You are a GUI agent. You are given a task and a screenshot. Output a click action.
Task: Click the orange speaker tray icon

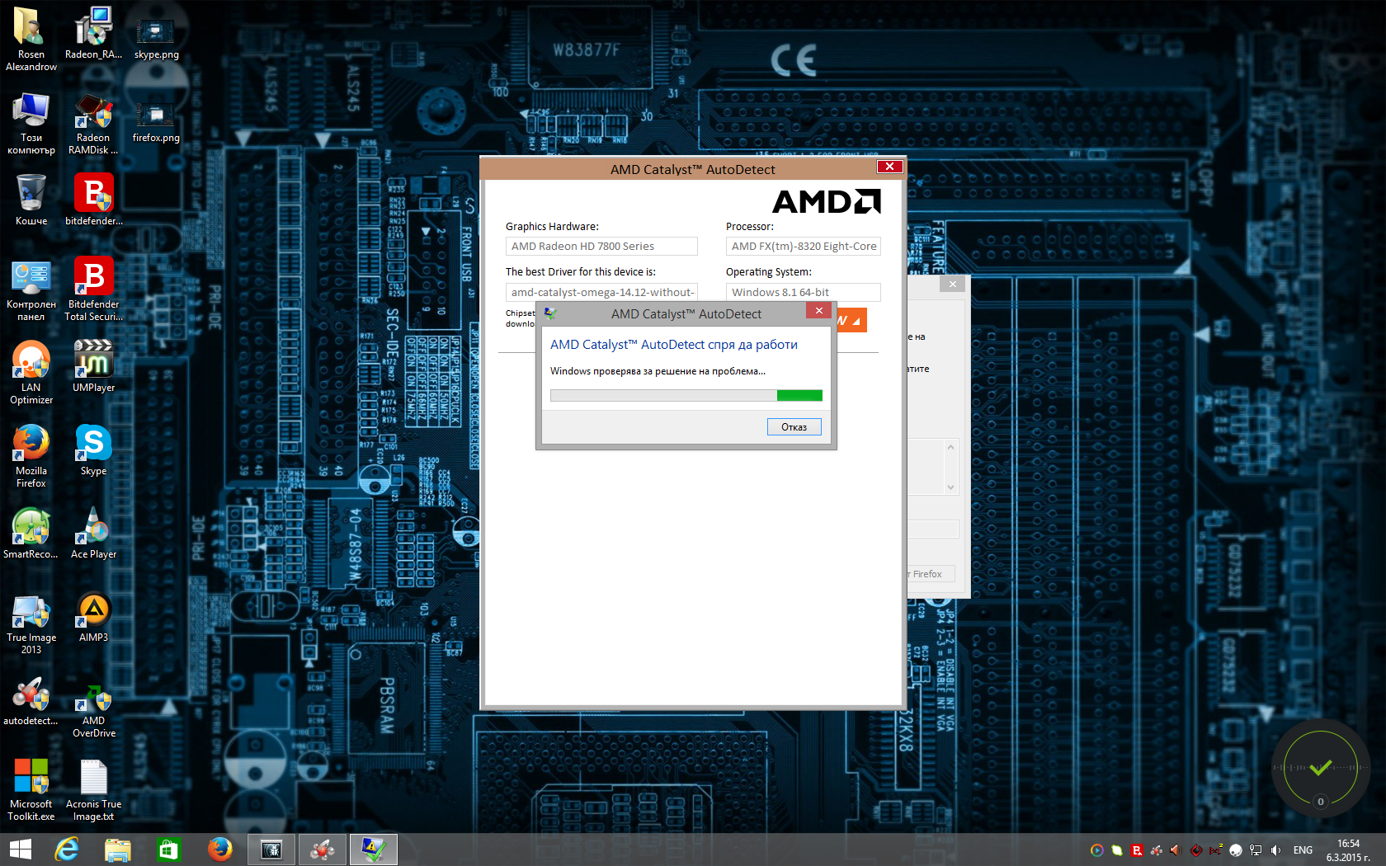tap(1176, 850)
